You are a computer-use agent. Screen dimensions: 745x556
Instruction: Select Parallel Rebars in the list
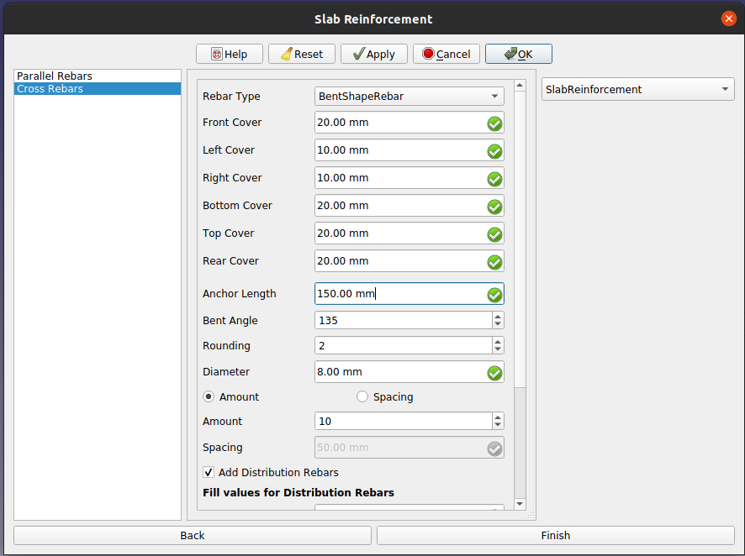tap(98, 76)
